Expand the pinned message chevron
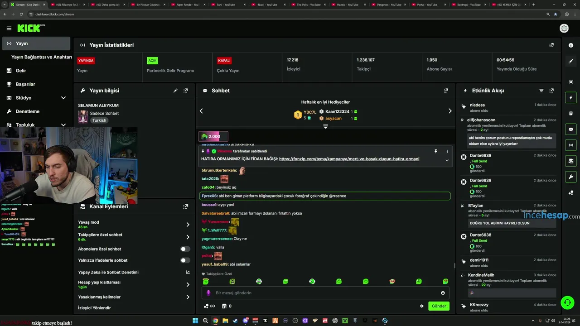The height and width of the screenshot is (326, 580). click(447, 160)
